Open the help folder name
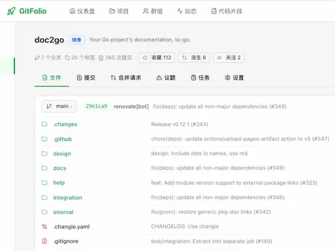Viewport: 335px width, 251px height. coord(59,183)
